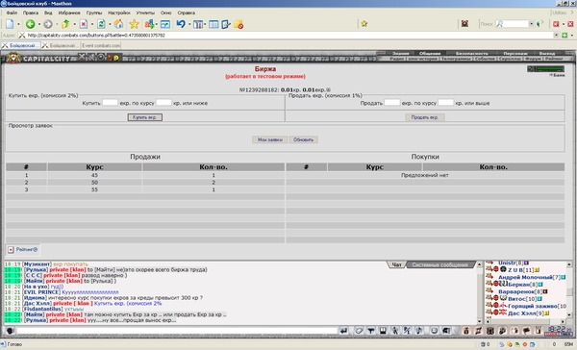Open the Рейтинг@ link below the tables

[x=27, y=250]
